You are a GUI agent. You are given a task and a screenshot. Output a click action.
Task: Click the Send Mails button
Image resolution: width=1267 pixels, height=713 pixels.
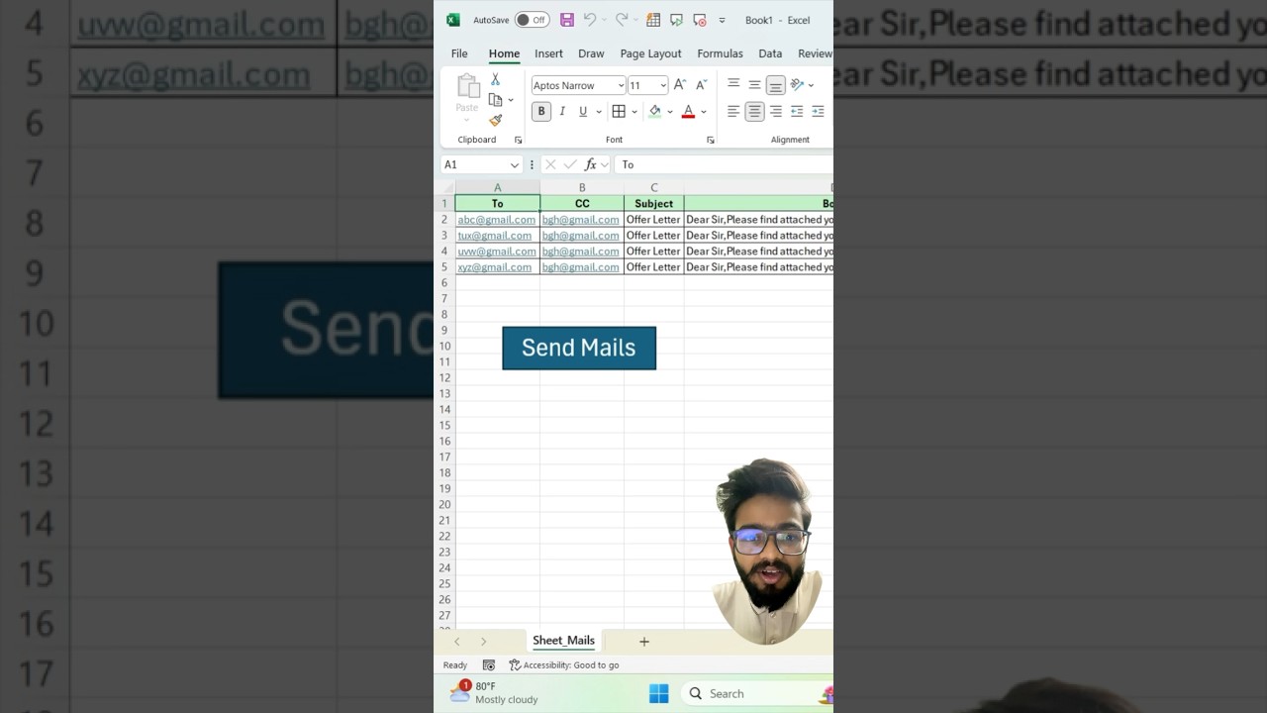click(579, 348)
